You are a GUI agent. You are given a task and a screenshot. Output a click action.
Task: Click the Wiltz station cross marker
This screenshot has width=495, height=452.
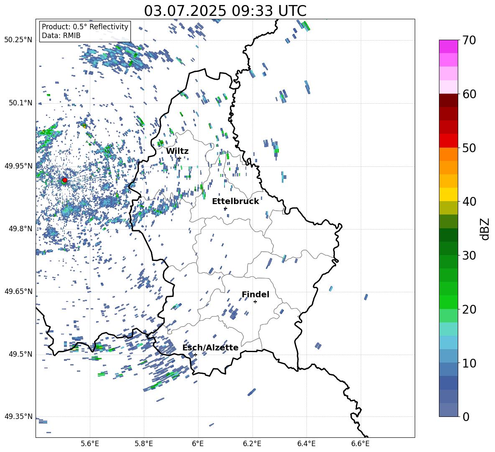click(180, 158)
